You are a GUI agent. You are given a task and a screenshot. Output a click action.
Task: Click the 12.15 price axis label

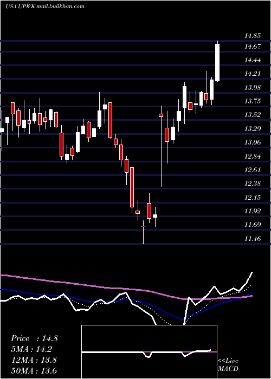pos(253,198)
